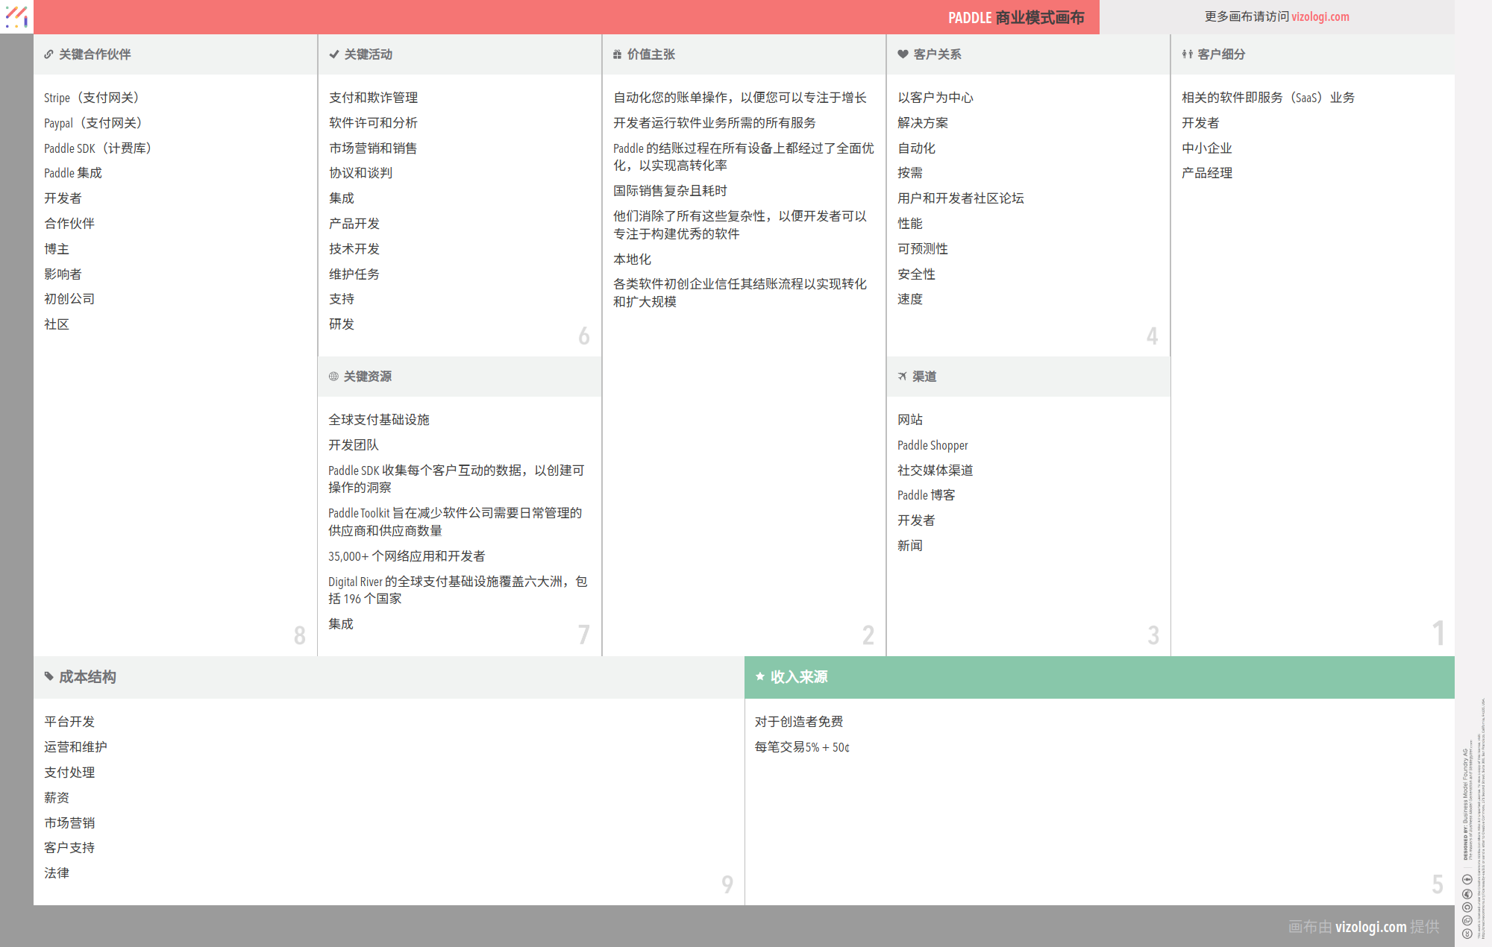The image size is (1492, 947).
Task: Click the Paddle Shopper entry under 渠道
Action: [x=933, y=445]
